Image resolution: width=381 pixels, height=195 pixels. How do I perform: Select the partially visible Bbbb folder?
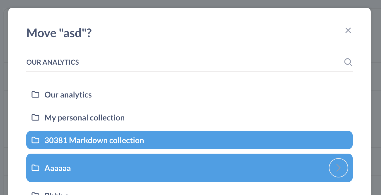(57, 194)
